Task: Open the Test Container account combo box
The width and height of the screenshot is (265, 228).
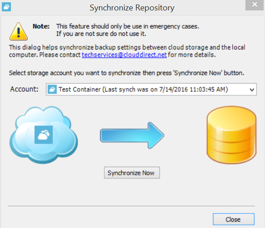Action: [x=151, y=89]
